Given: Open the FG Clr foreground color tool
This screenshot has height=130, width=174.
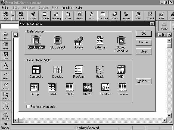Looking at the screenshot, I should pos(6,106).
